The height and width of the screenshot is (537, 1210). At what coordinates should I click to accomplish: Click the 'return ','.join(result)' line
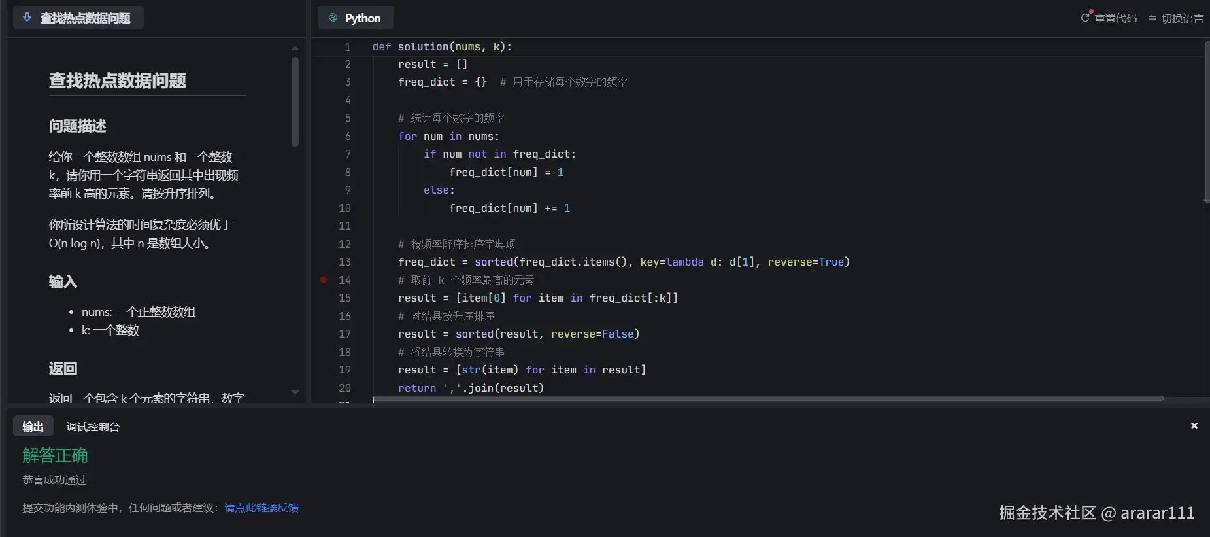coord(471,388)
